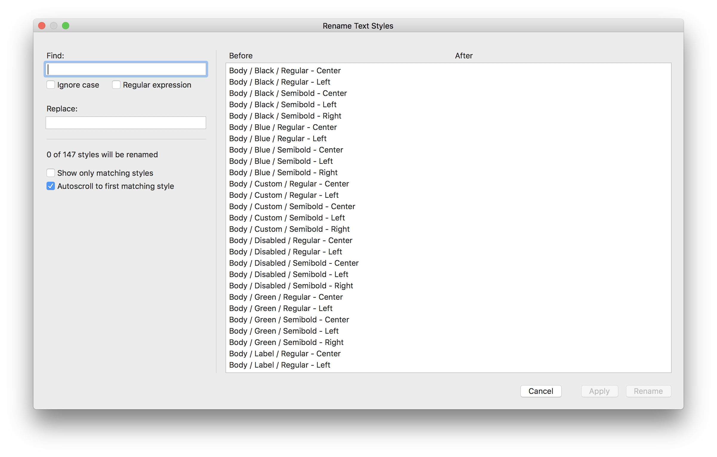
Task: Select Body / Blue / Semibold - Right row
Action: point(283,172)
